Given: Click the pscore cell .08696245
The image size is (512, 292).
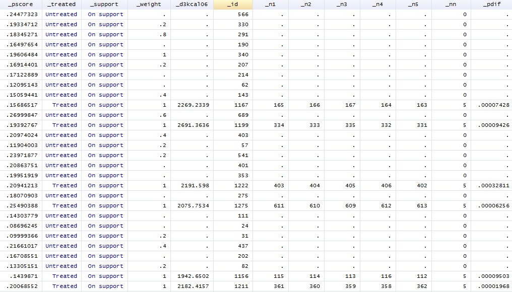Looking at the screenshot, I should (x=21, y=226).
